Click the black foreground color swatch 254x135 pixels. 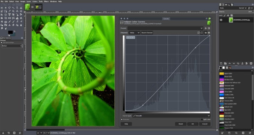point(11,32)
